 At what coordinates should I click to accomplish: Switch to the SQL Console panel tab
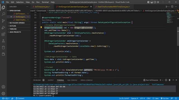point(72,80)
